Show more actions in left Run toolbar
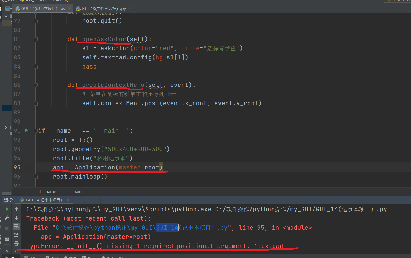The height and width of the screenshot is (258, 411). (x=7, y=251)
